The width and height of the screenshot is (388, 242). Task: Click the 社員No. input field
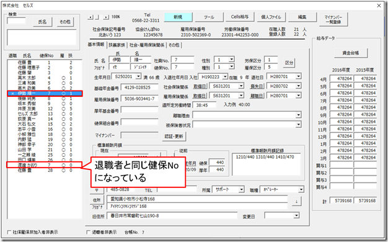tap(182, 60)
